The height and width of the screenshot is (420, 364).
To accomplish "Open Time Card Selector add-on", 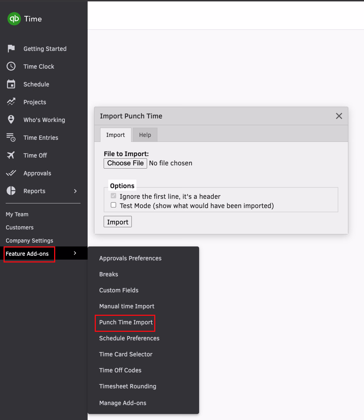I will tap(126, 354).
